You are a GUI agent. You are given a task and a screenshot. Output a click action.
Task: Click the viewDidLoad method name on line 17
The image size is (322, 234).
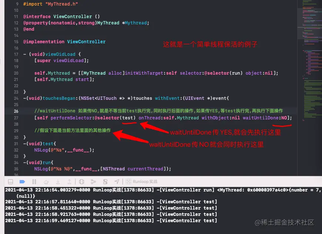(60, 54)
